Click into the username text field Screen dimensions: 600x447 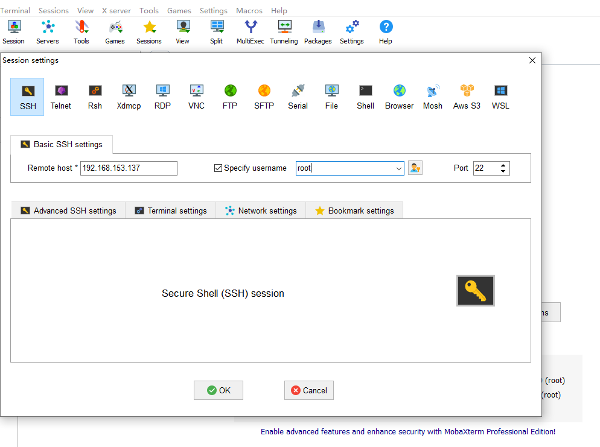[x=345, y=168]
